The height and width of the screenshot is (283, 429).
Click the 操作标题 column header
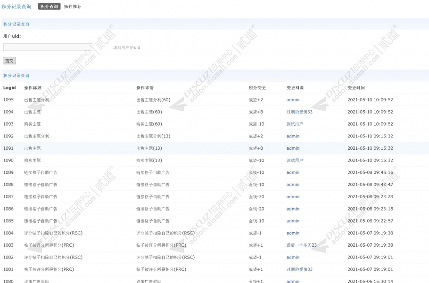tap(33, 88)
